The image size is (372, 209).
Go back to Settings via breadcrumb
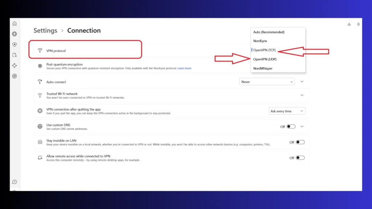point(45,30)
